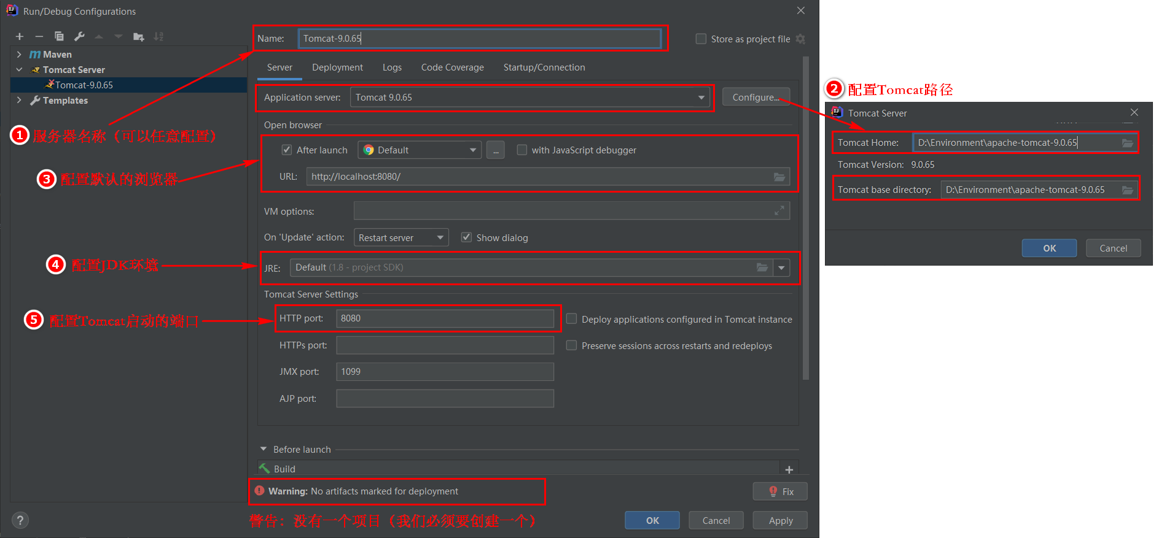Click Fix button
Viewport: 1156px width, 538px height.
point(780,491)
